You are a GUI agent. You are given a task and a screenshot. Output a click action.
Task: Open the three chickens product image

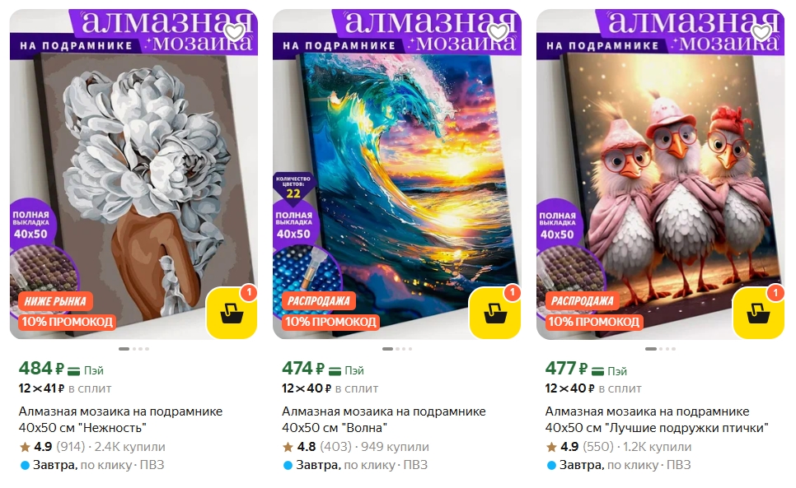(660, 174)
